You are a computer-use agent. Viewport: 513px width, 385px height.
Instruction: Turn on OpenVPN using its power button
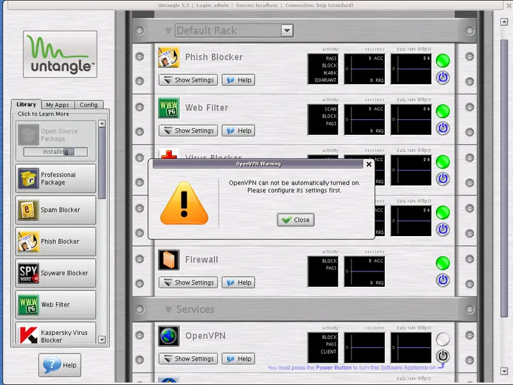pyautogui.click(x=442, y=356)
